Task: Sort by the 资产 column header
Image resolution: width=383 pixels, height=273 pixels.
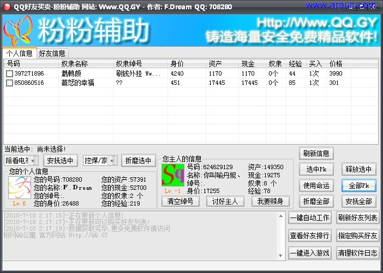Action: [222, 64]
